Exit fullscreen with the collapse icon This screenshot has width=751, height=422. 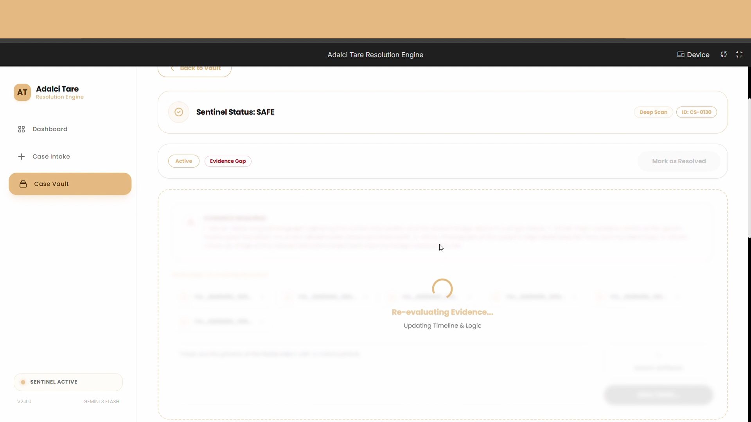click(739, 55)
